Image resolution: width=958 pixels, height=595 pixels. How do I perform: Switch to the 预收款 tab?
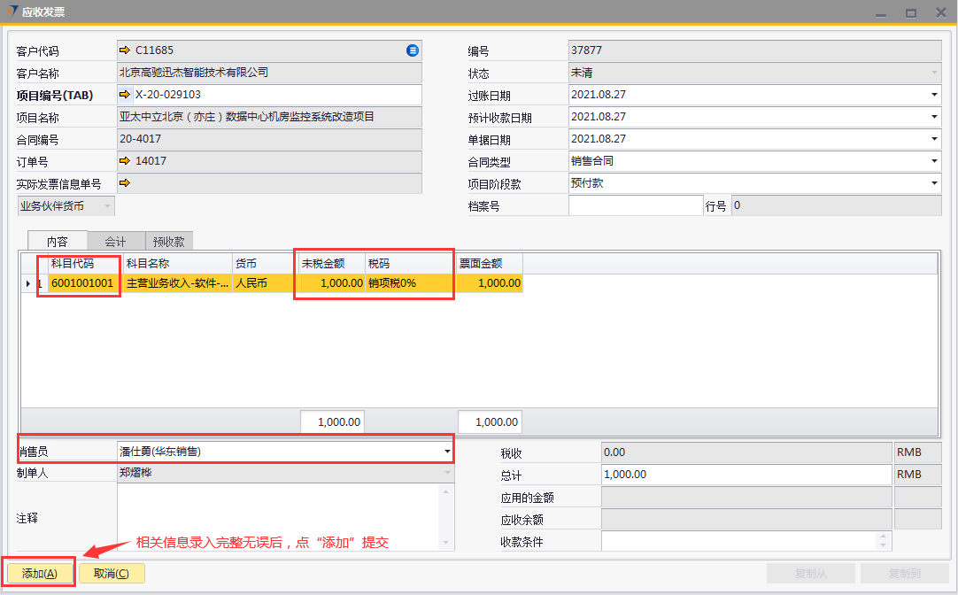(168, 241)
